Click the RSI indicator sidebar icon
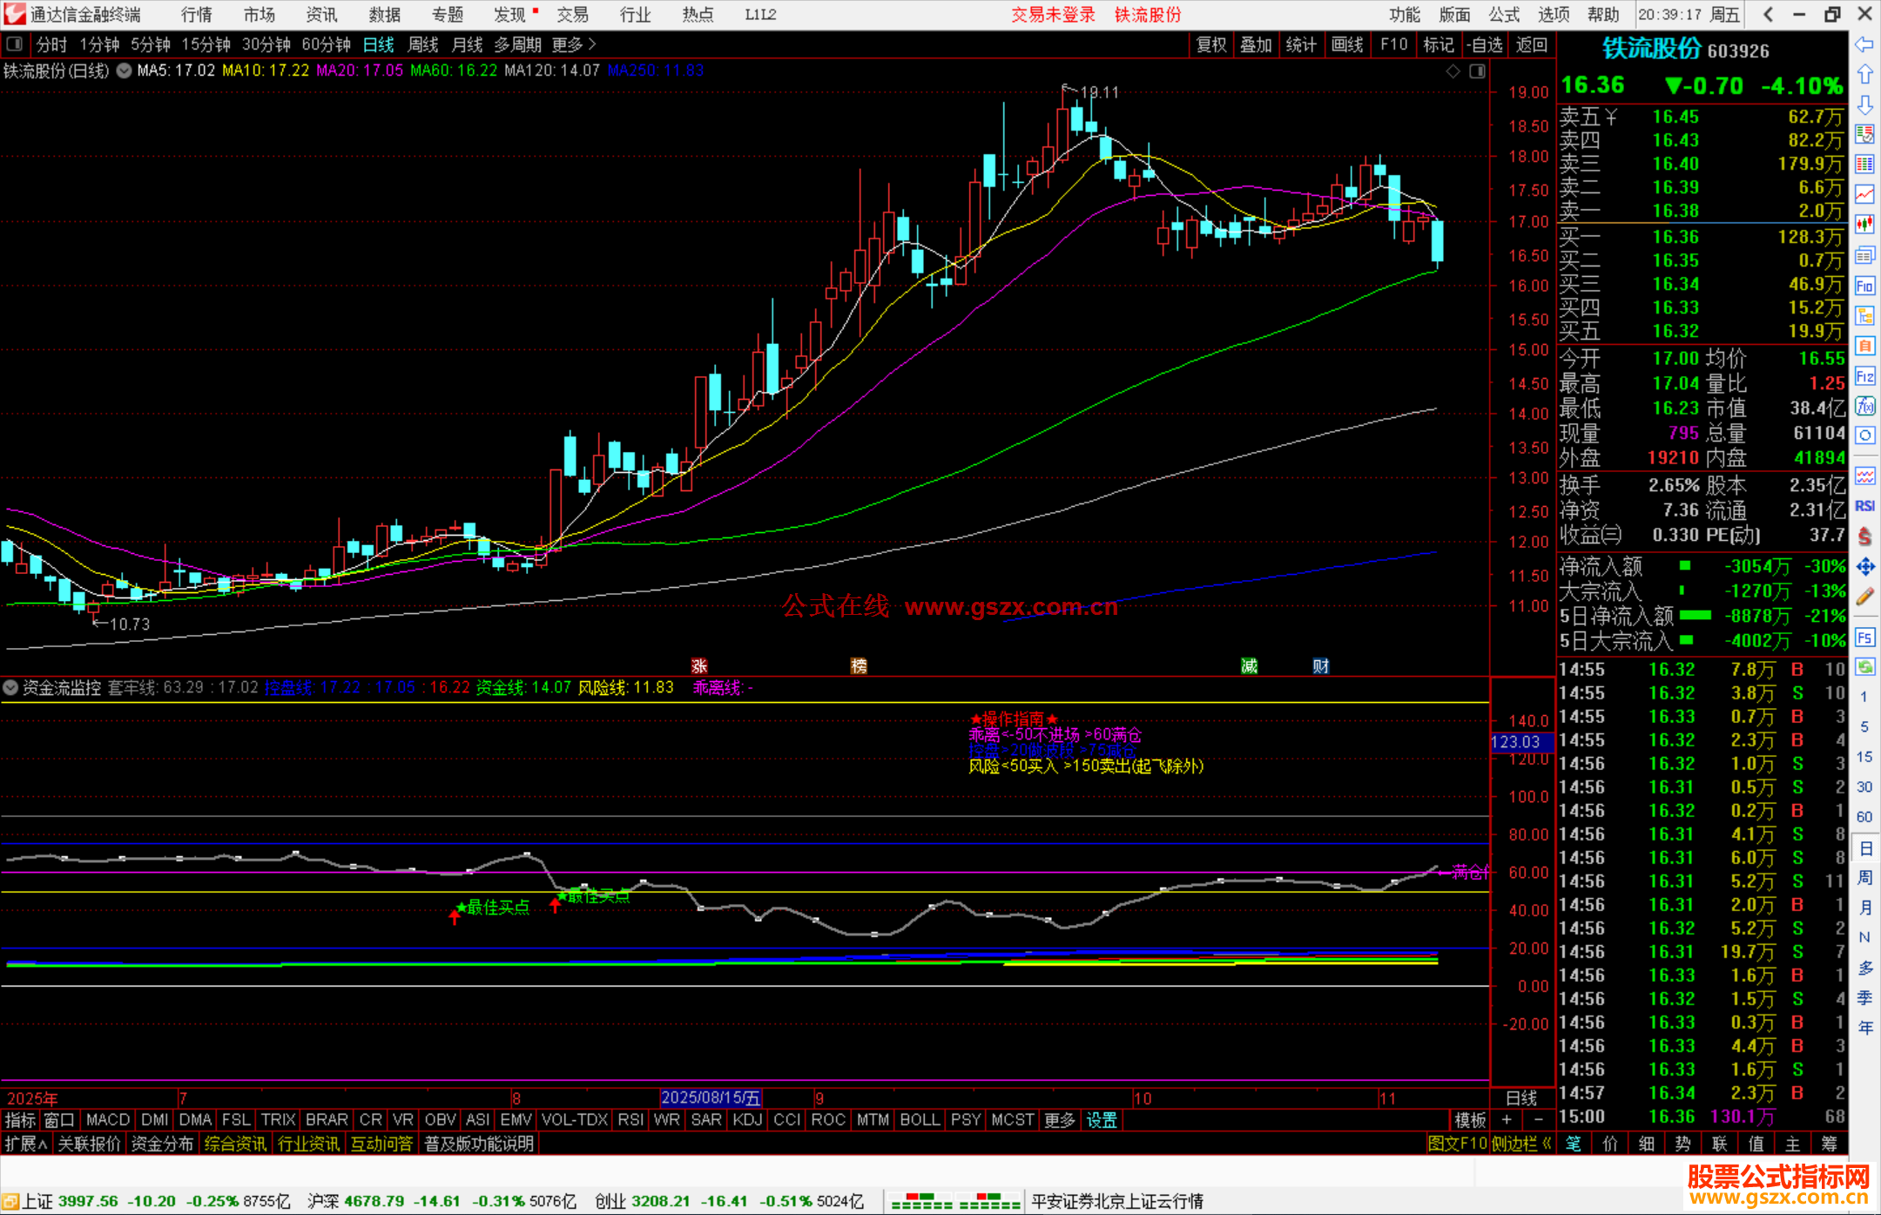Screen dimensions: 1881x1215 [1864, 506]
